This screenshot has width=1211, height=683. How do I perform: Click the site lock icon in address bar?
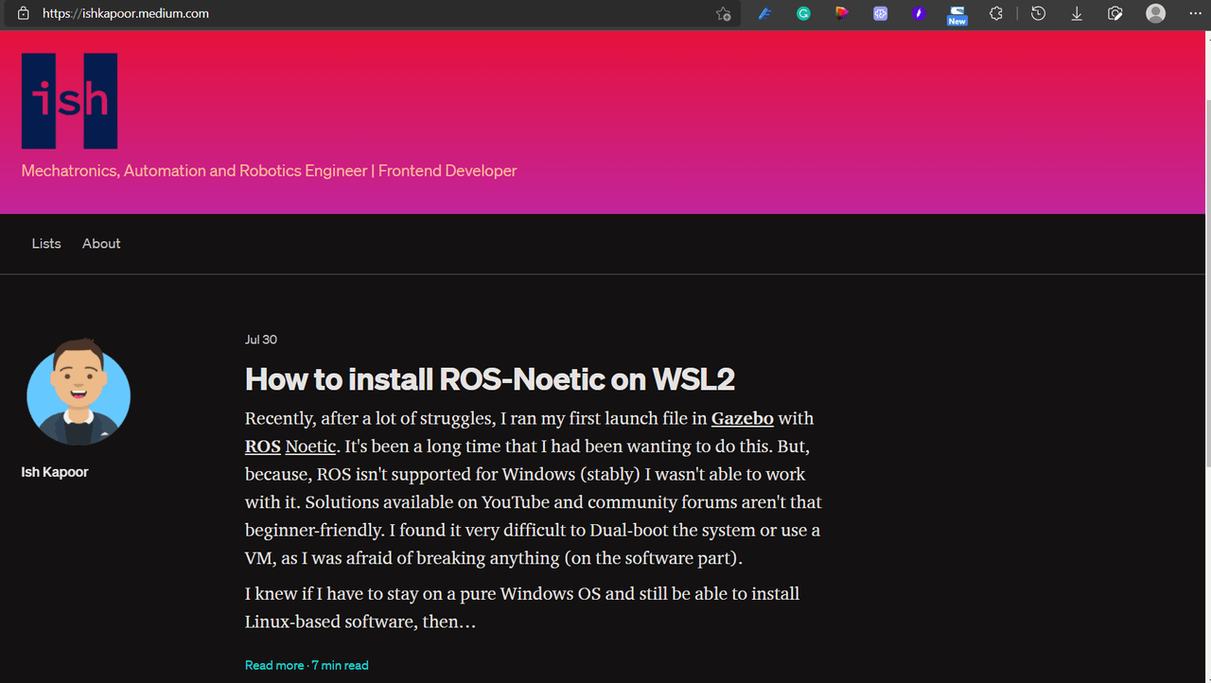[23, 13]
